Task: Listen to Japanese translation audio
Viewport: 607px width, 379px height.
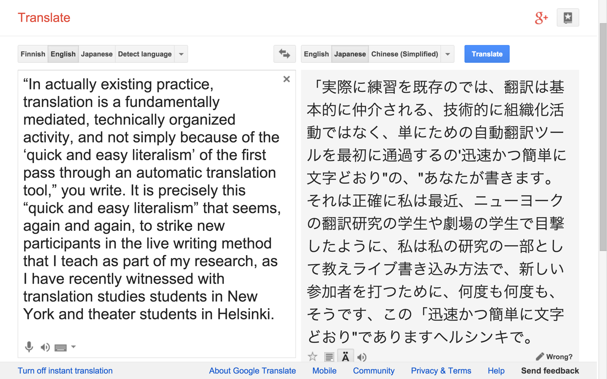Action: click(362, 357)
